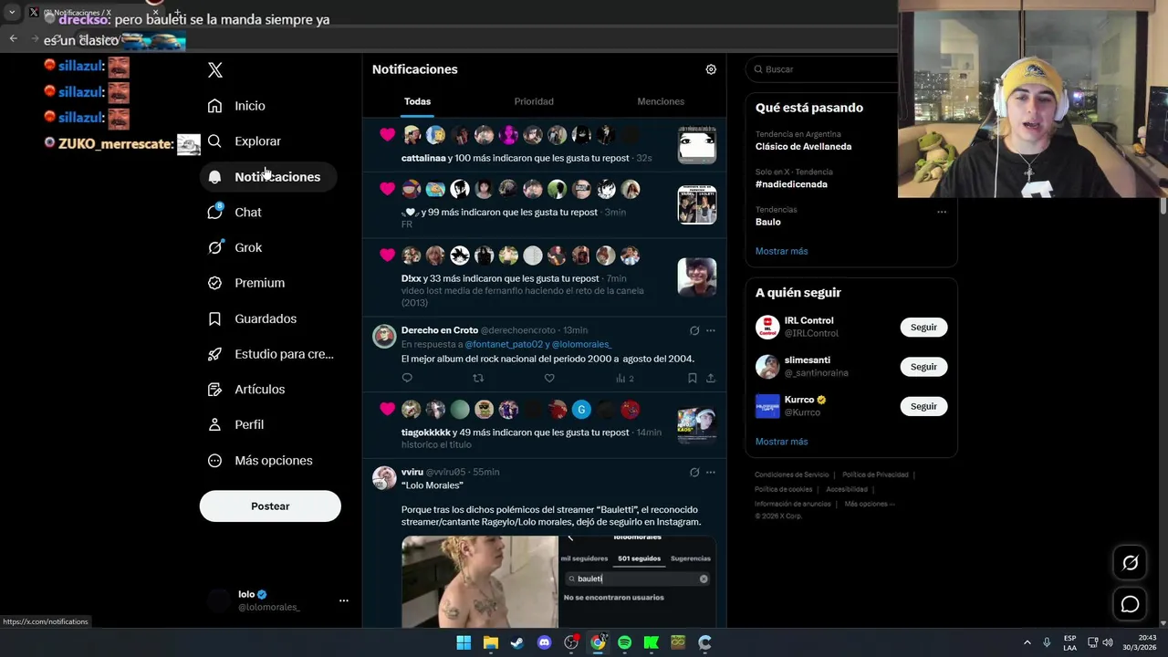
Task: Click the Más opciones circle icon
Action: 214,461
